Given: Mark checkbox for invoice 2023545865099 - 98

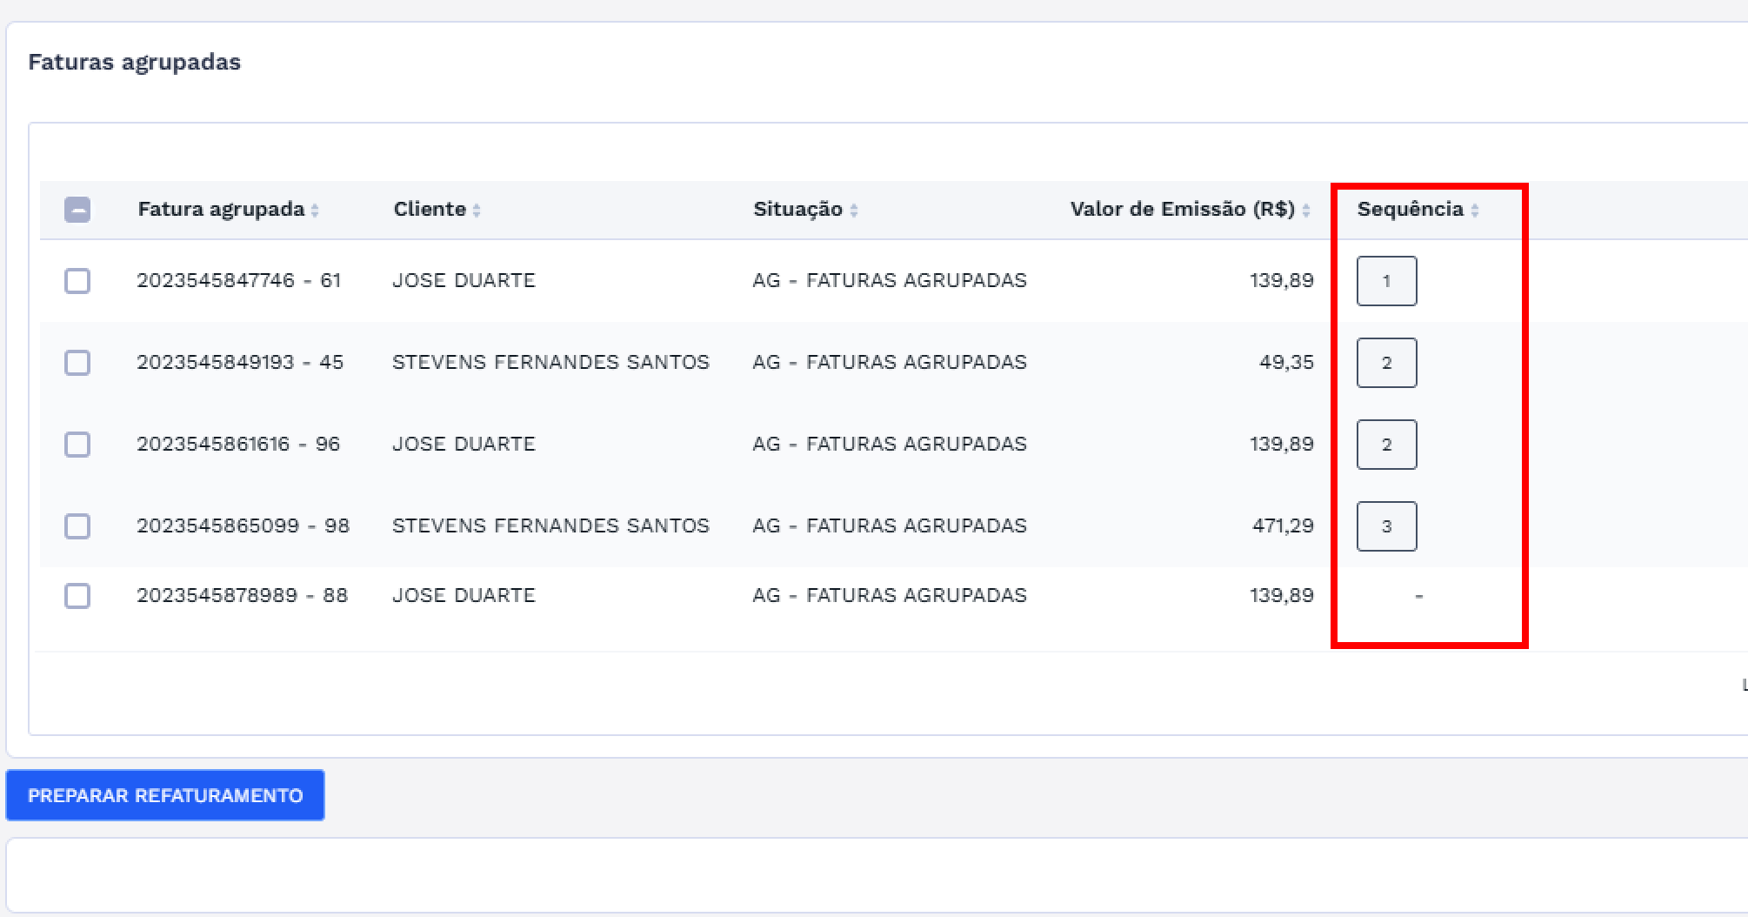Looking at the screenshot, I should pos(77,526).
